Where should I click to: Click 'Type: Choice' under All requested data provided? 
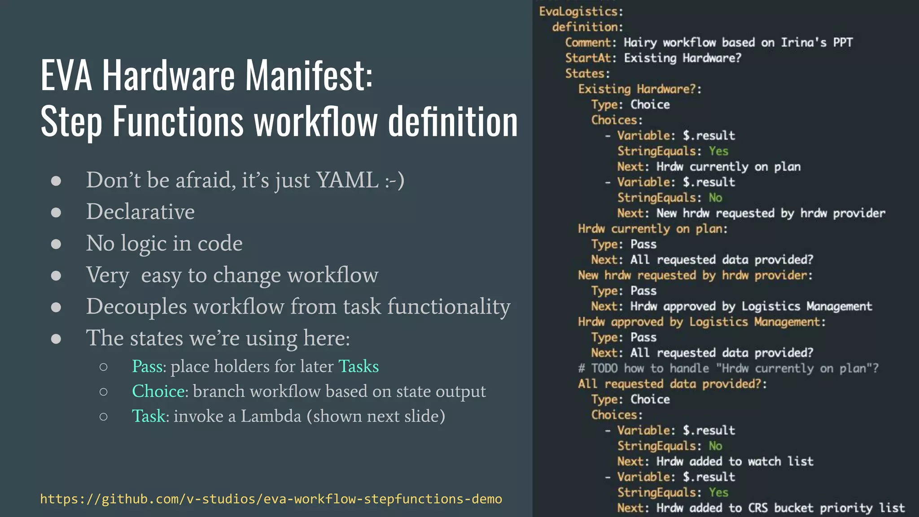pos(630,399)
